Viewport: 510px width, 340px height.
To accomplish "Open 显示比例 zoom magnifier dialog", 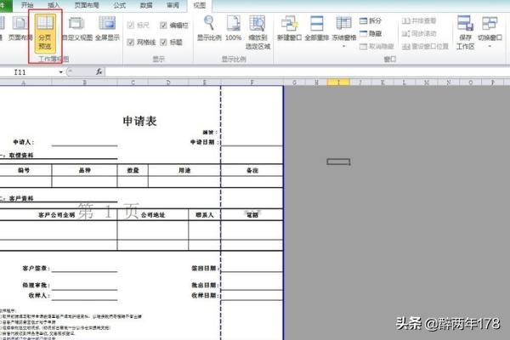I will tap(209, 29).
